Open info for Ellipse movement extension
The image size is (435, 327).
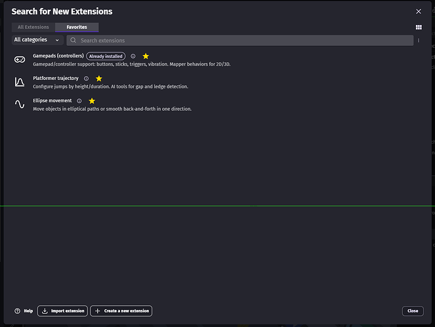(79, 101)
